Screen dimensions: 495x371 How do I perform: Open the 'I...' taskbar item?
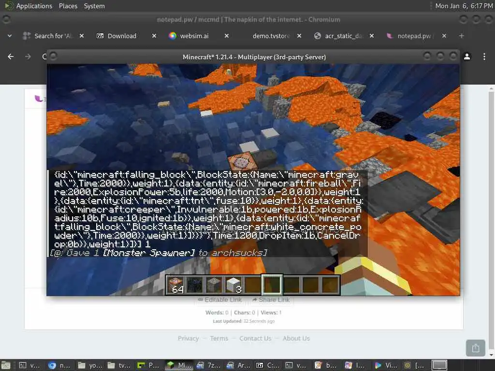click(x=355, y=365)
